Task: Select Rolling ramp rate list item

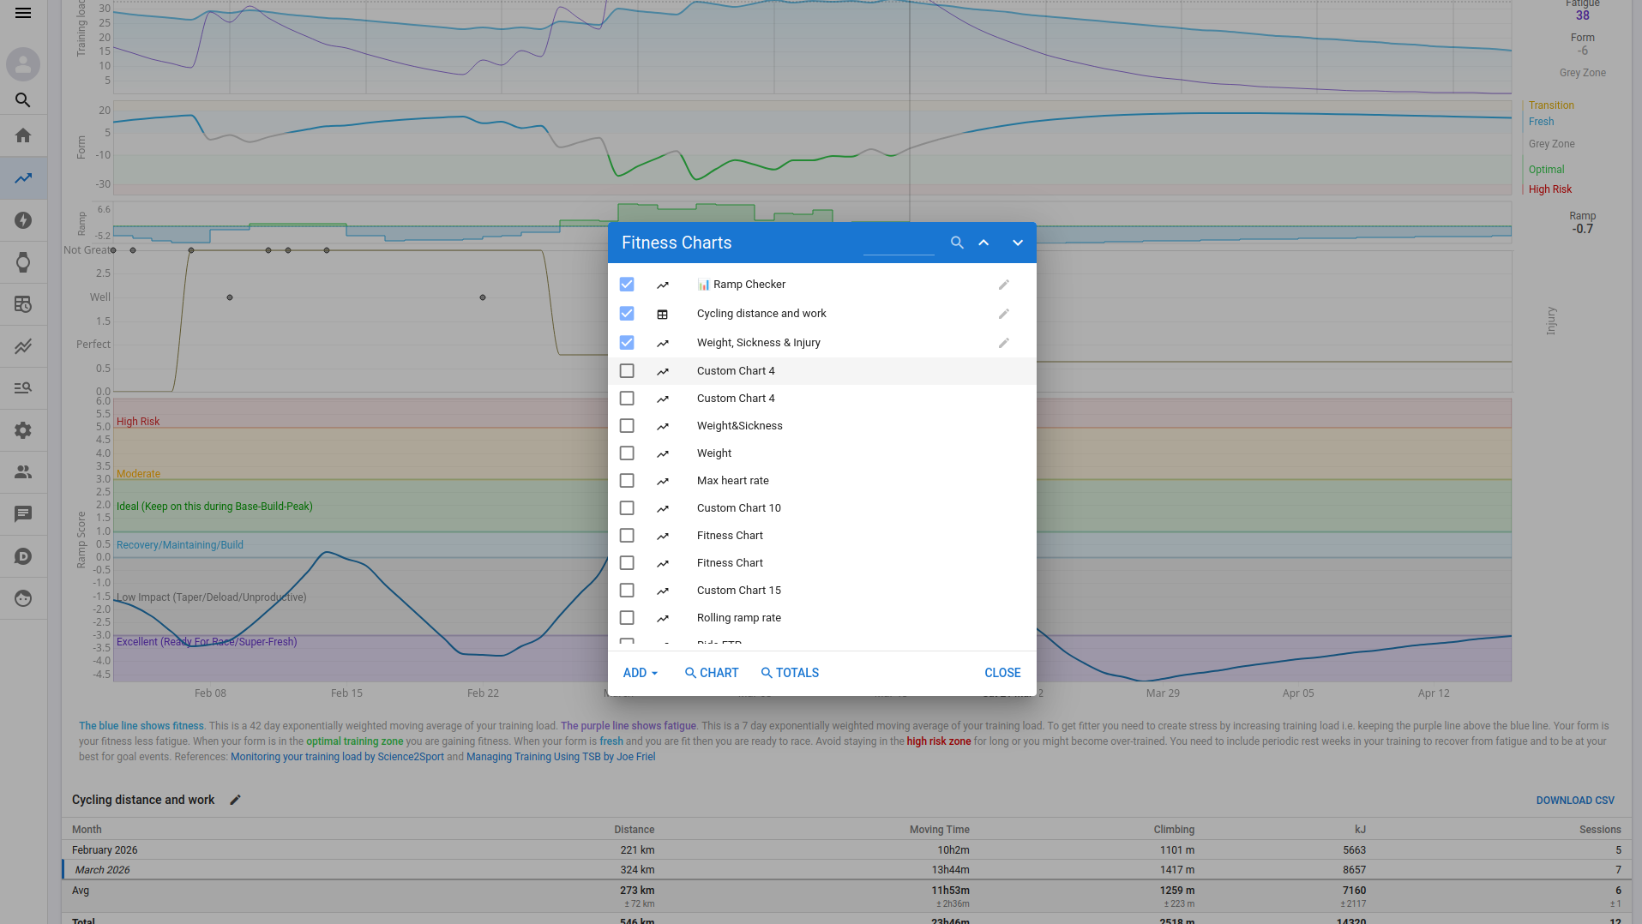Action: coord(738,618)
